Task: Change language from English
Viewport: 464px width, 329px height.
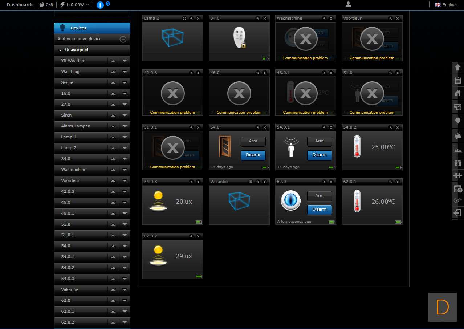Action: pos(446,5)
